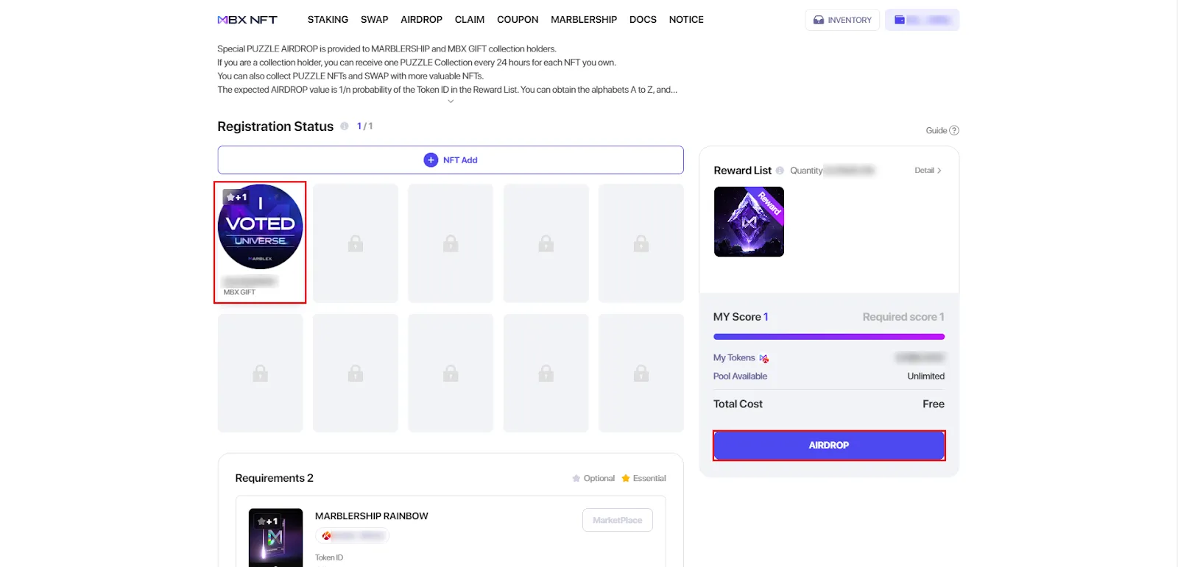Image resolution: width=1178 pixels, height=567 pixels.
Task: Click the info icon beside Reward List
Action: [780, 171]
